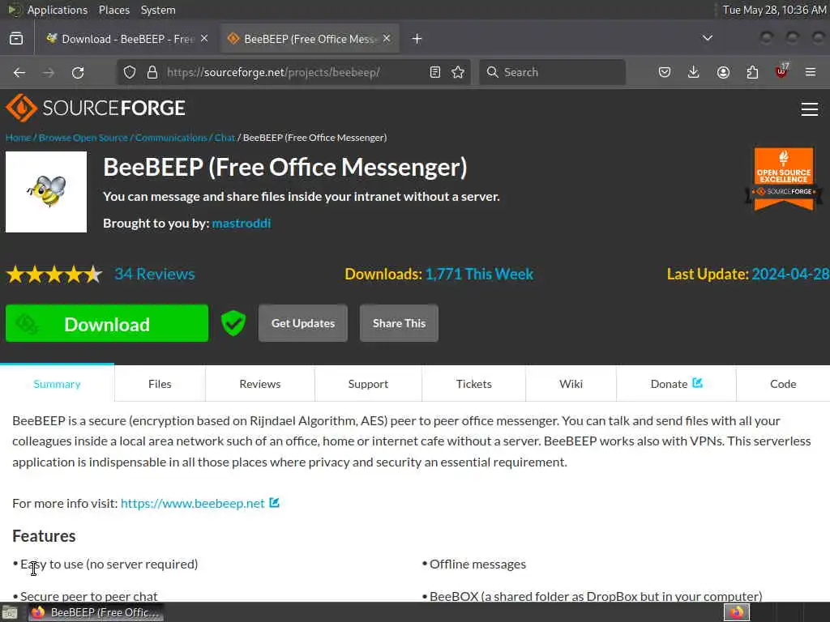Click the Firefox Search box

coord(552,72)
